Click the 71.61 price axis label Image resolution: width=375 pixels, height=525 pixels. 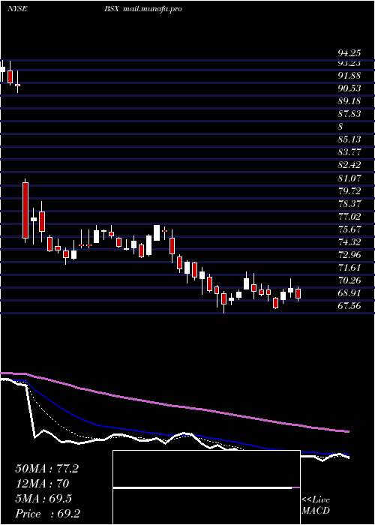(x=349, y=267)
